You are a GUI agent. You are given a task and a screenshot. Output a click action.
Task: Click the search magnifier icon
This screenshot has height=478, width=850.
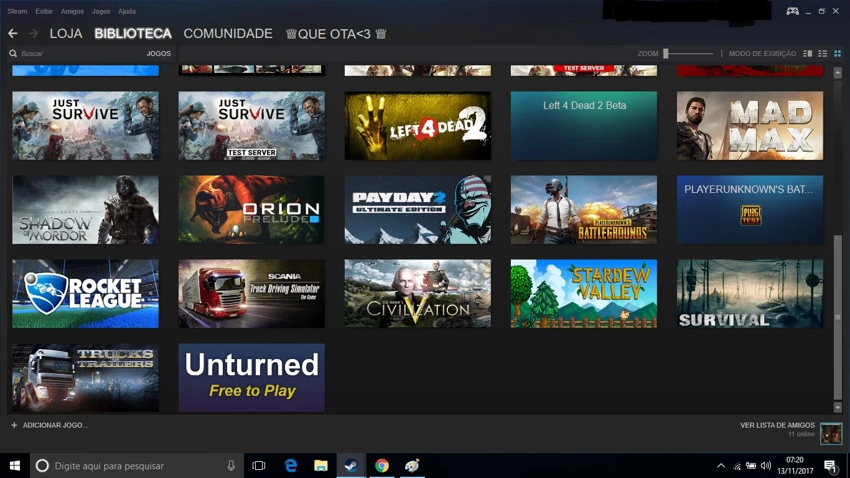tap(13, 54)
